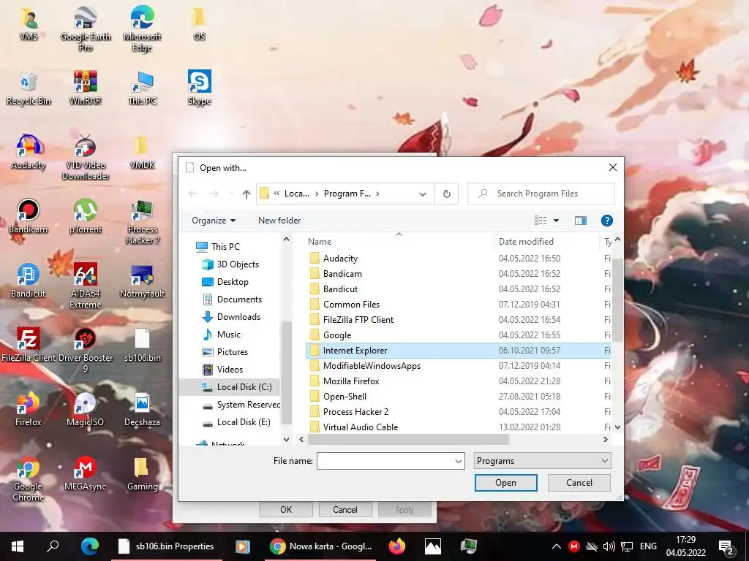Click the Up one level arrow
This screenshot has height=561, width=749.
(x=246, y=194)
